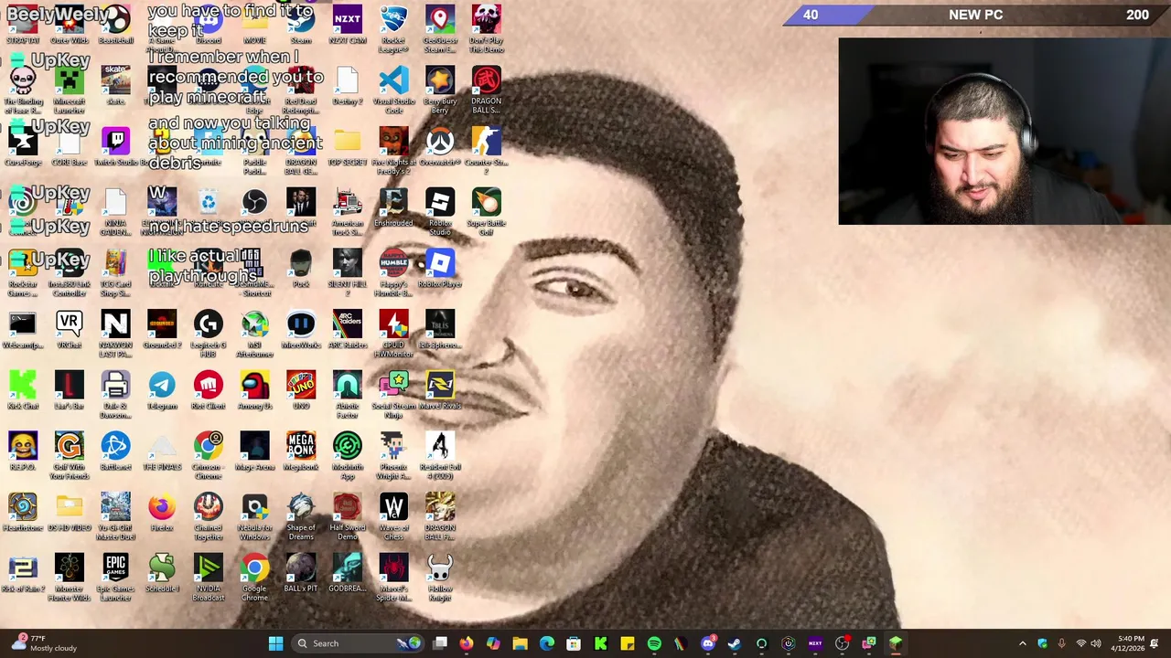Viewport: 1171px width, 658px height.
Task: Open File Explorer from the taskbar
Action: click(520, 643)
